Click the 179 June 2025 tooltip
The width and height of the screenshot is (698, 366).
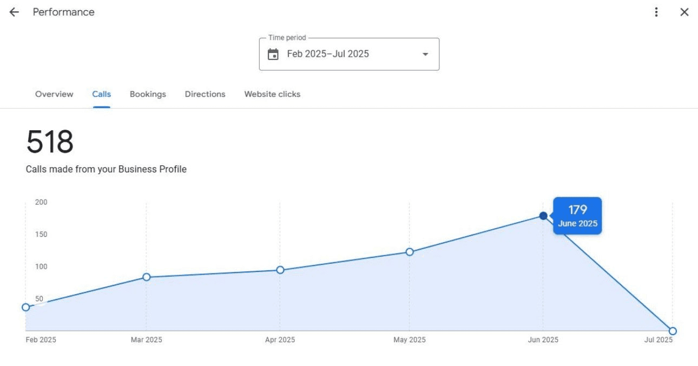click(x=577, y=215)
